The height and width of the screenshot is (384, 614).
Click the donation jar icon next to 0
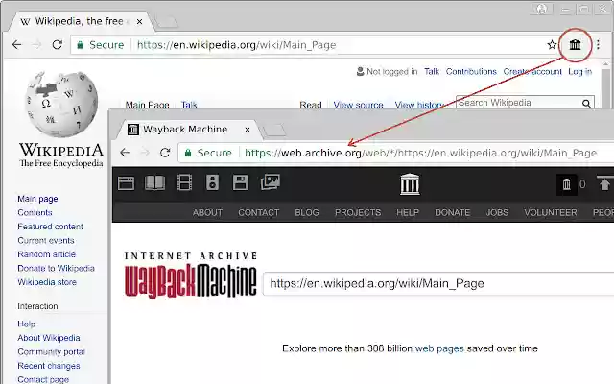click(567, 184)
